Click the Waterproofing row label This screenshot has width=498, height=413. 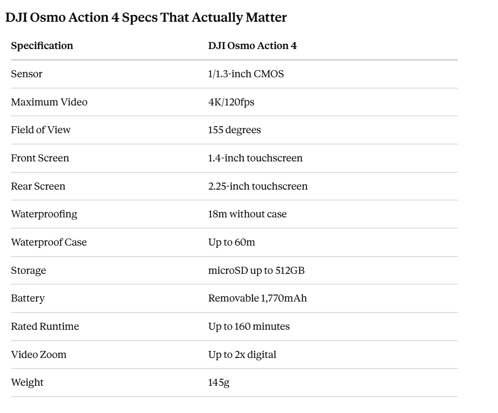tap(44, 214)
